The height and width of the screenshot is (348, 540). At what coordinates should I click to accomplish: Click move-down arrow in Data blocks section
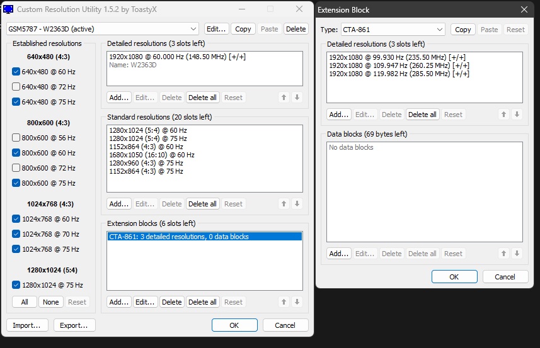coord(517,254)
